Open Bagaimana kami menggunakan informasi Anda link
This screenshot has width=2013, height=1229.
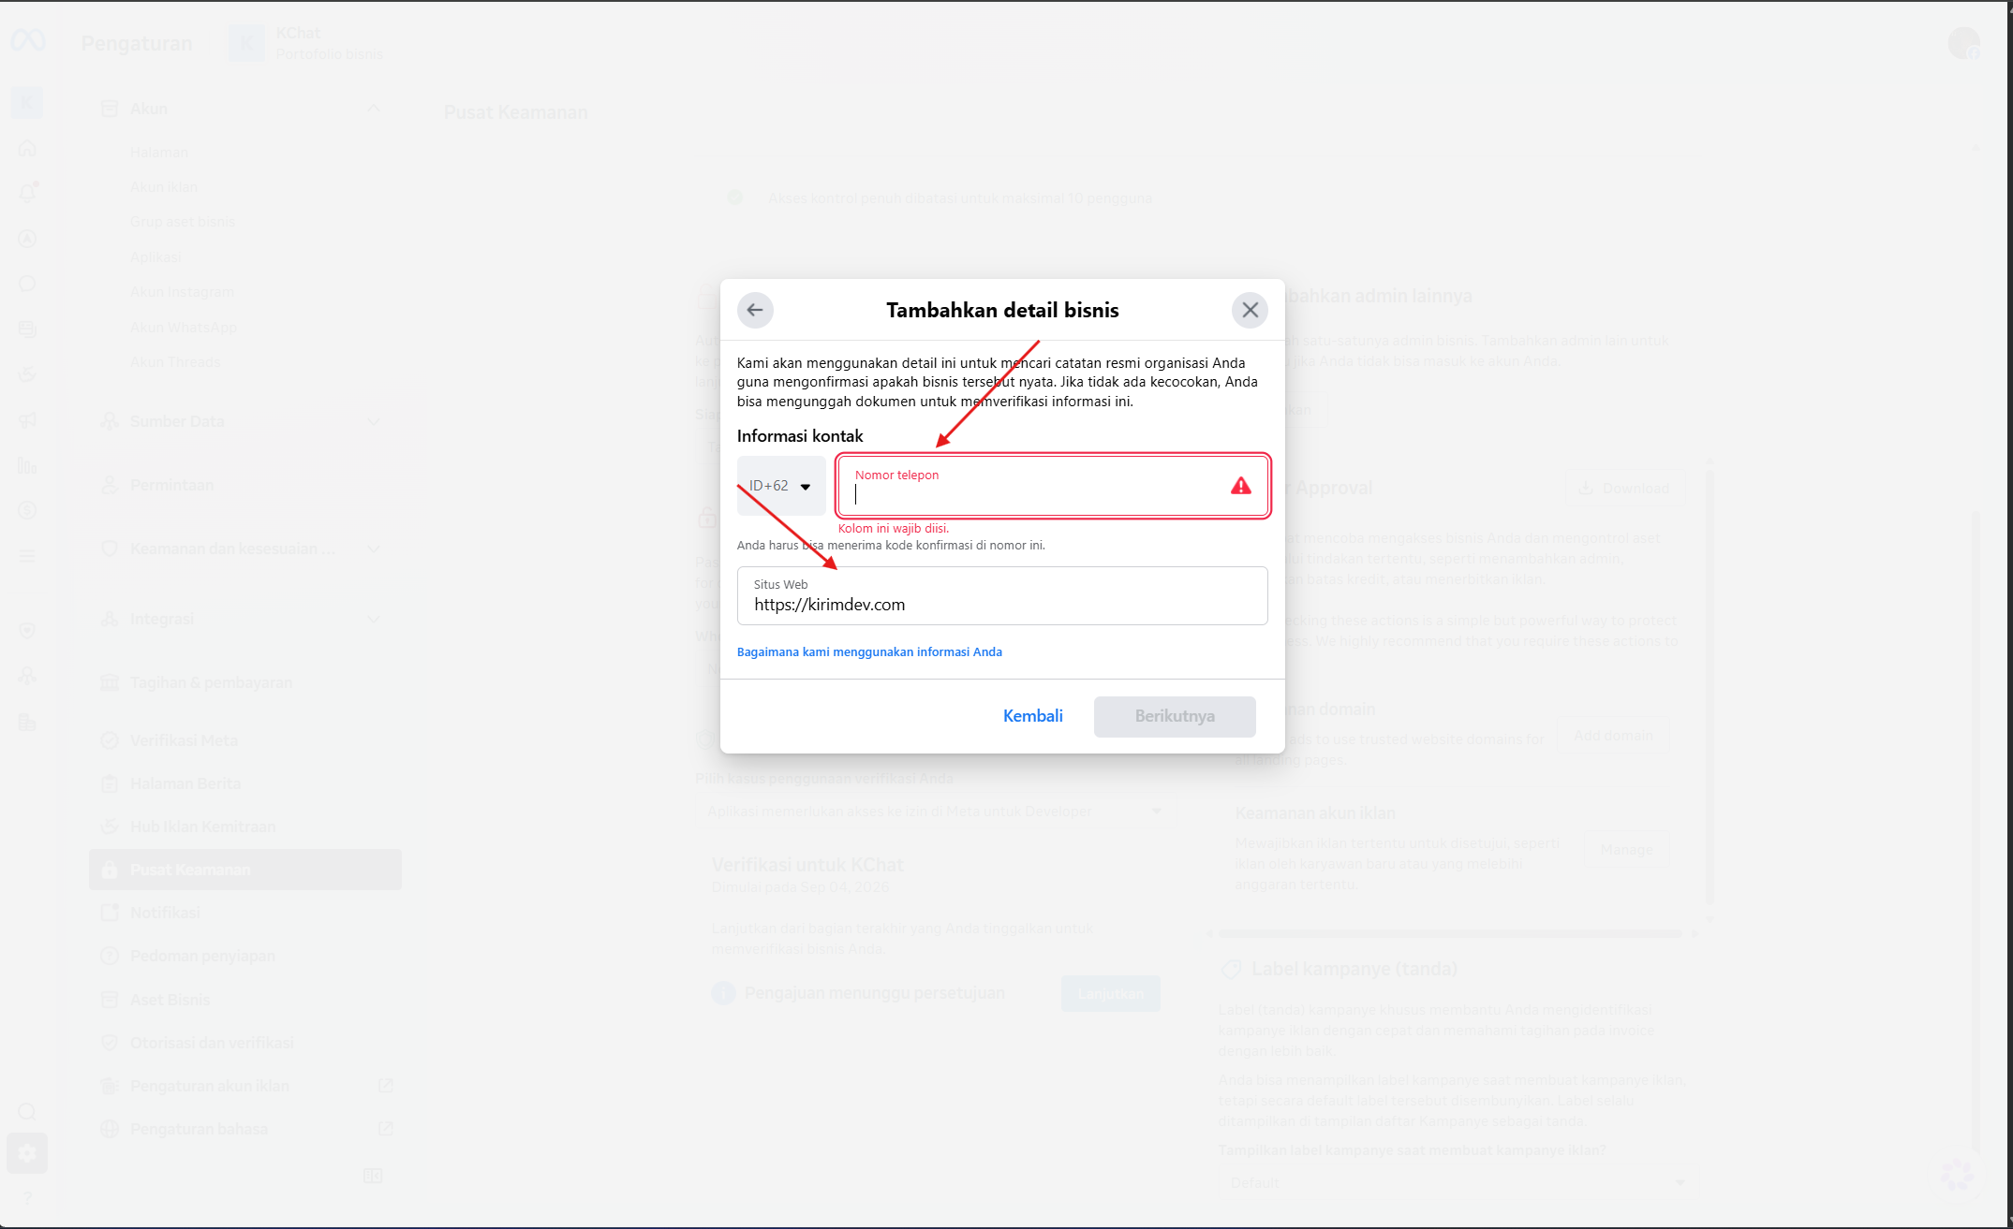point(869,652)
